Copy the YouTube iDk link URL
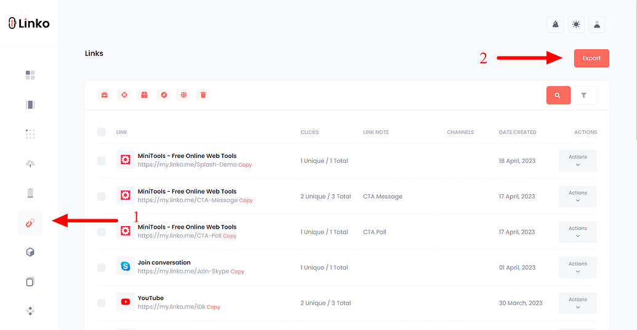 pos(214,307)
